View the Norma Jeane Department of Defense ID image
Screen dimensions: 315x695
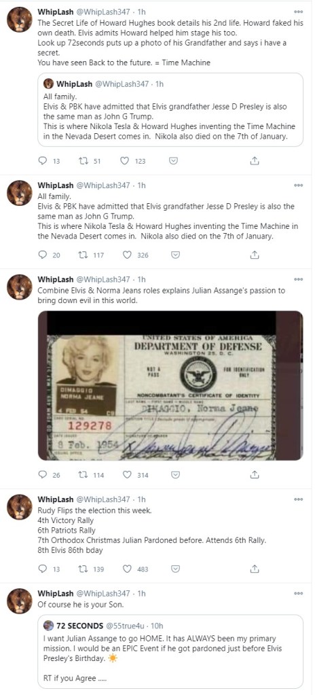170,385
